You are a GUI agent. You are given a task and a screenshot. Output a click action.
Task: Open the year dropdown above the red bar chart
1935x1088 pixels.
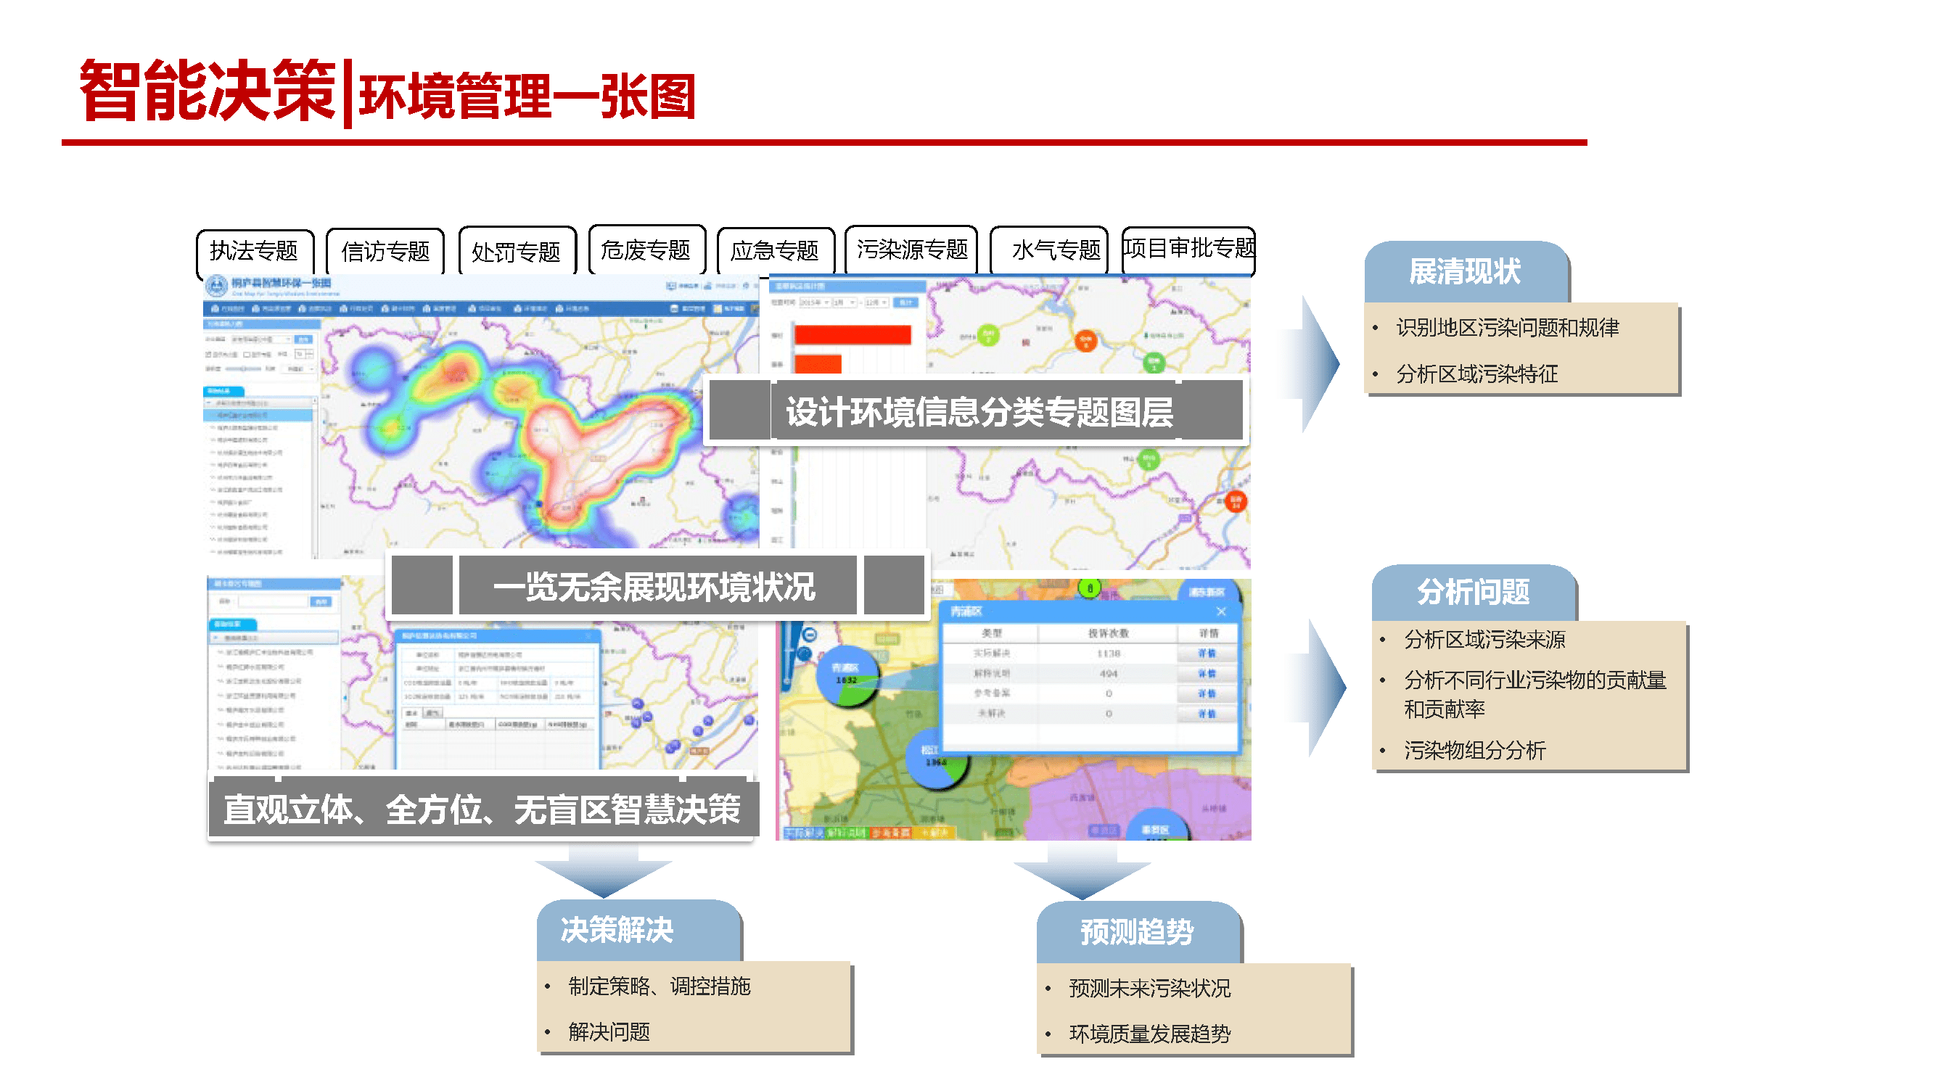point(814,302)
